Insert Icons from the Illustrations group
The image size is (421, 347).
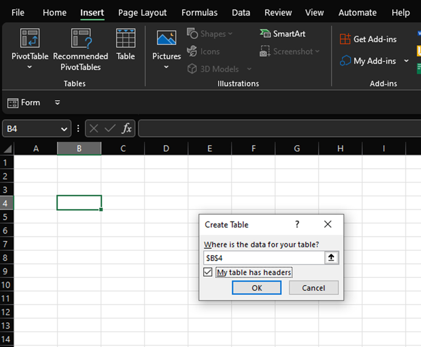click(203, 51)
